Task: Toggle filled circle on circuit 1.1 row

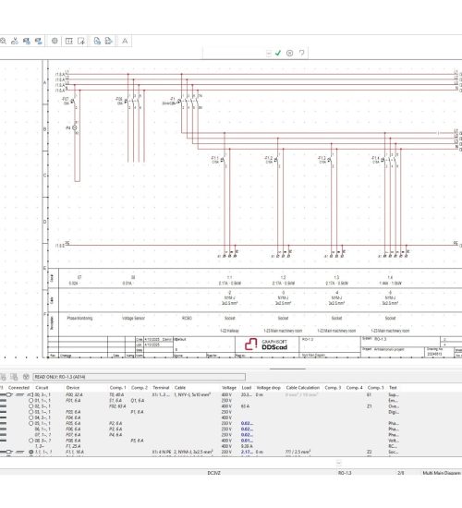Action: point(31,452)
